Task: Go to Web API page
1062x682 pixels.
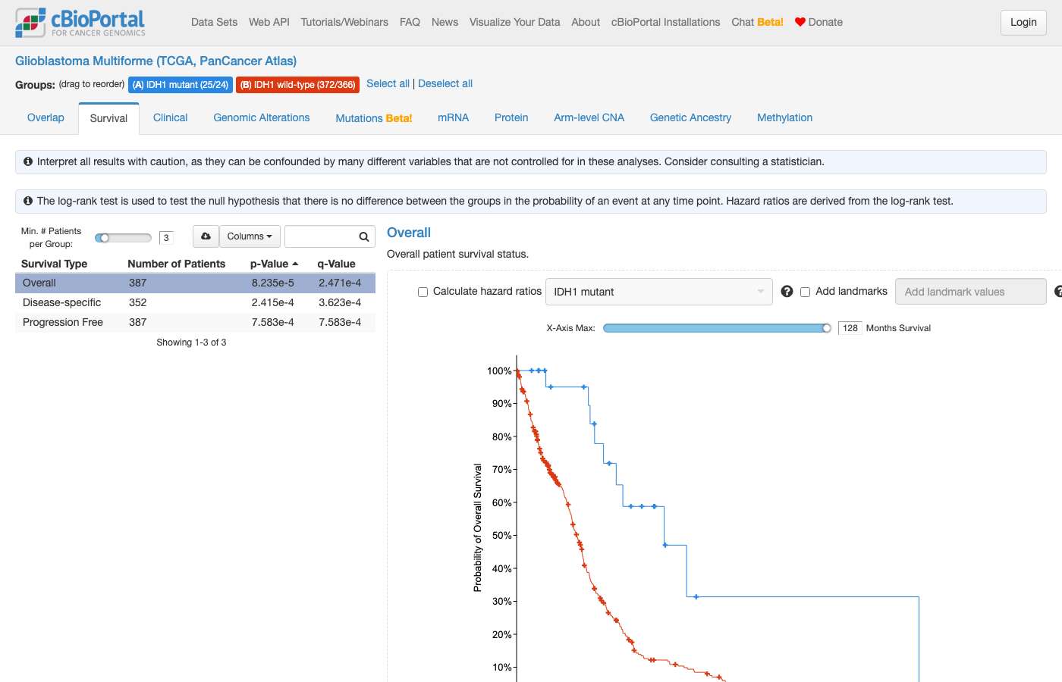Action: click(x=269, y=22)
